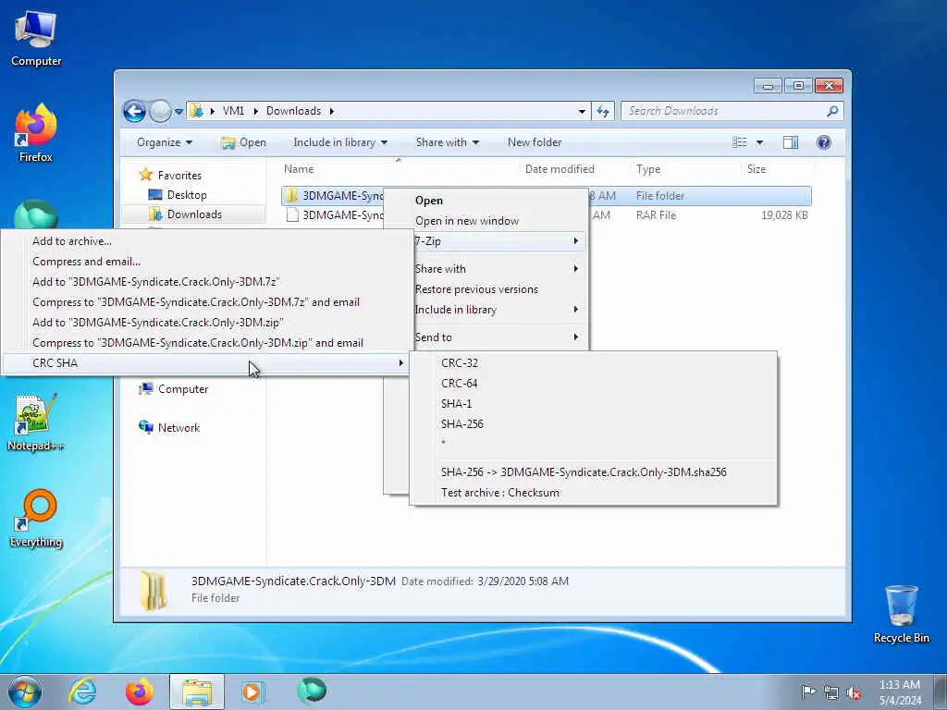Click the New folder toolbar button
Viewport: 947px width, 710px height.
tap(535, 142)
